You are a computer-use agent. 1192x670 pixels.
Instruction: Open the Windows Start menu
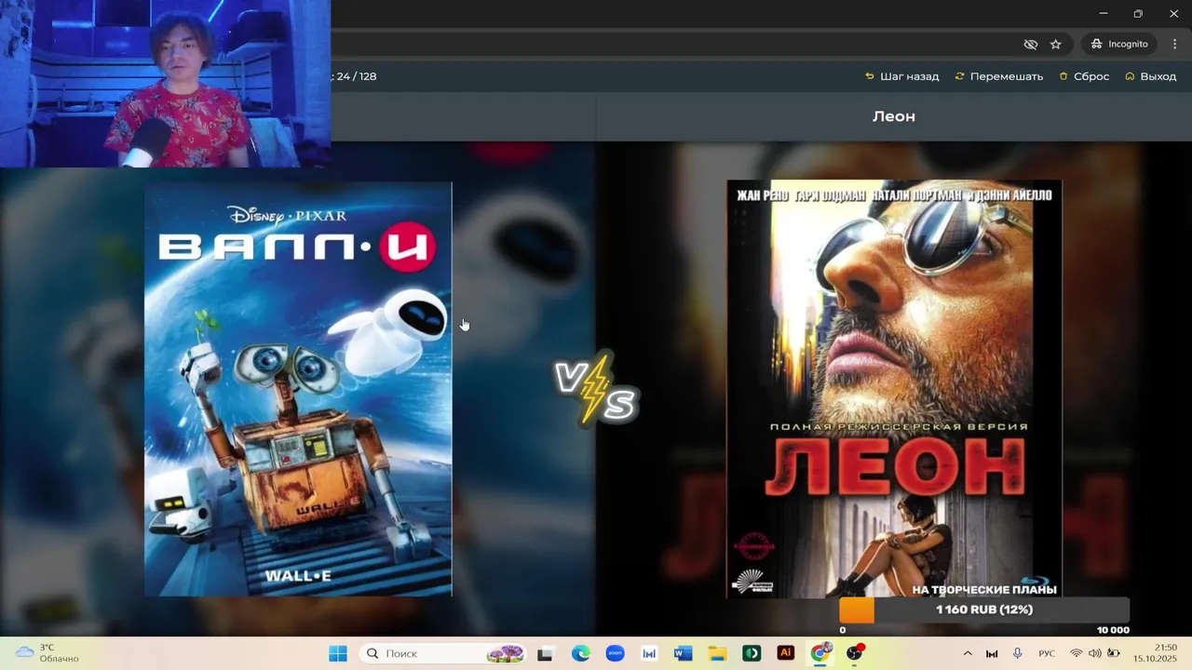tap(338, 653)
